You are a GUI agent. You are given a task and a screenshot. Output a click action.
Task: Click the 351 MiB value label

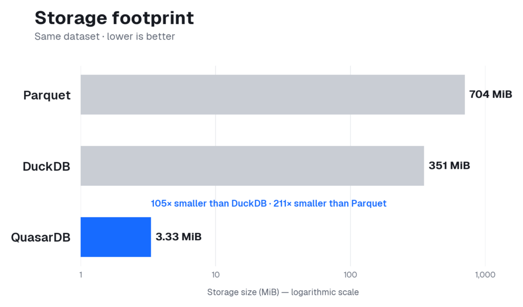(449, 166)
